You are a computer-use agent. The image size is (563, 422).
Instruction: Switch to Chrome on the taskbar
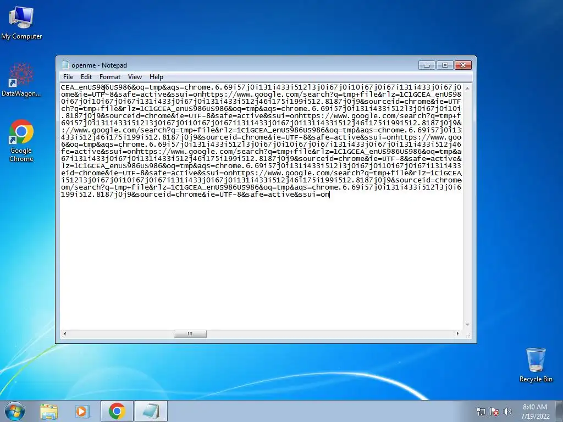pyautogui.click(x=117, y=411)
